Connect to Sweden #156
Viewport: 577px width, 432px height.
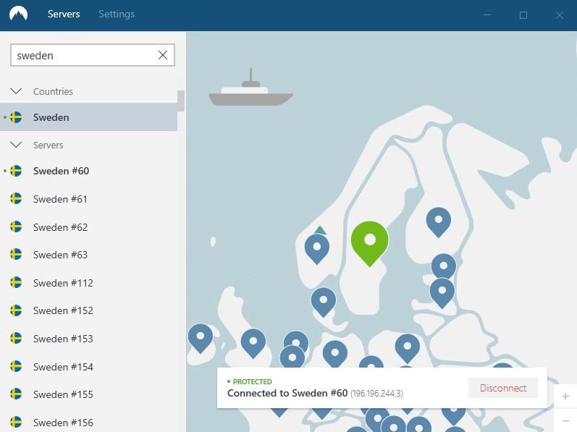point(88,422)
